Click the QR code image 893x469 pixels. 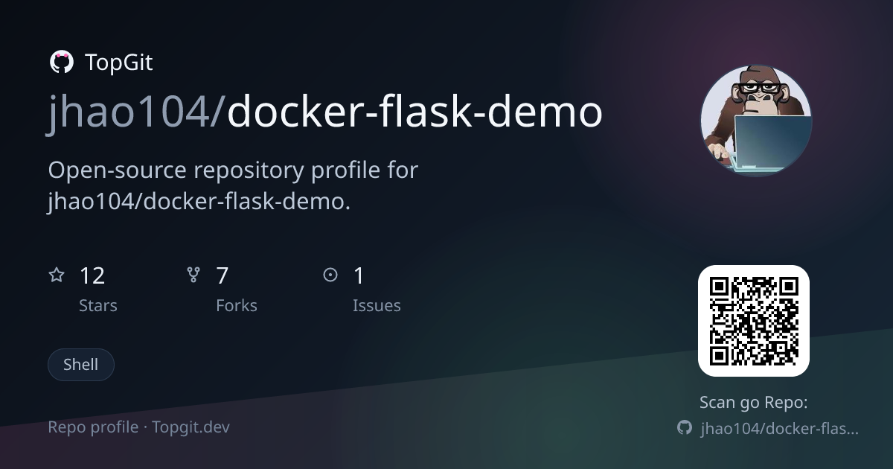tap(754, 321)
